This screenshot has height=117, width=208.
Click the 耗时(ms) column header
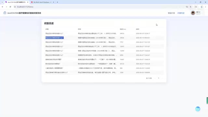point(123,29)
